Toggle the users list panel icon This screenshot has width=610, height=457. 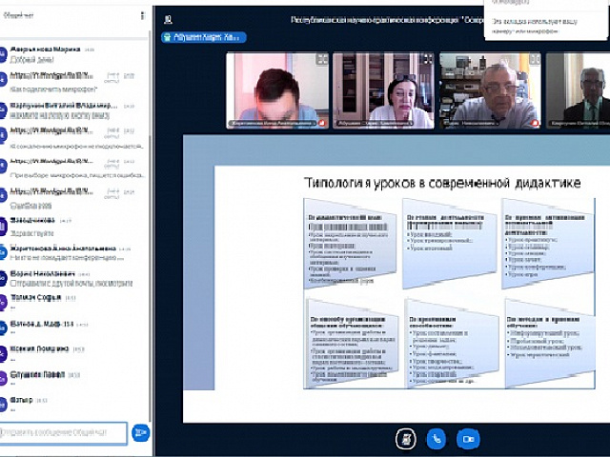pyautogui.click(x=168, y=18)
